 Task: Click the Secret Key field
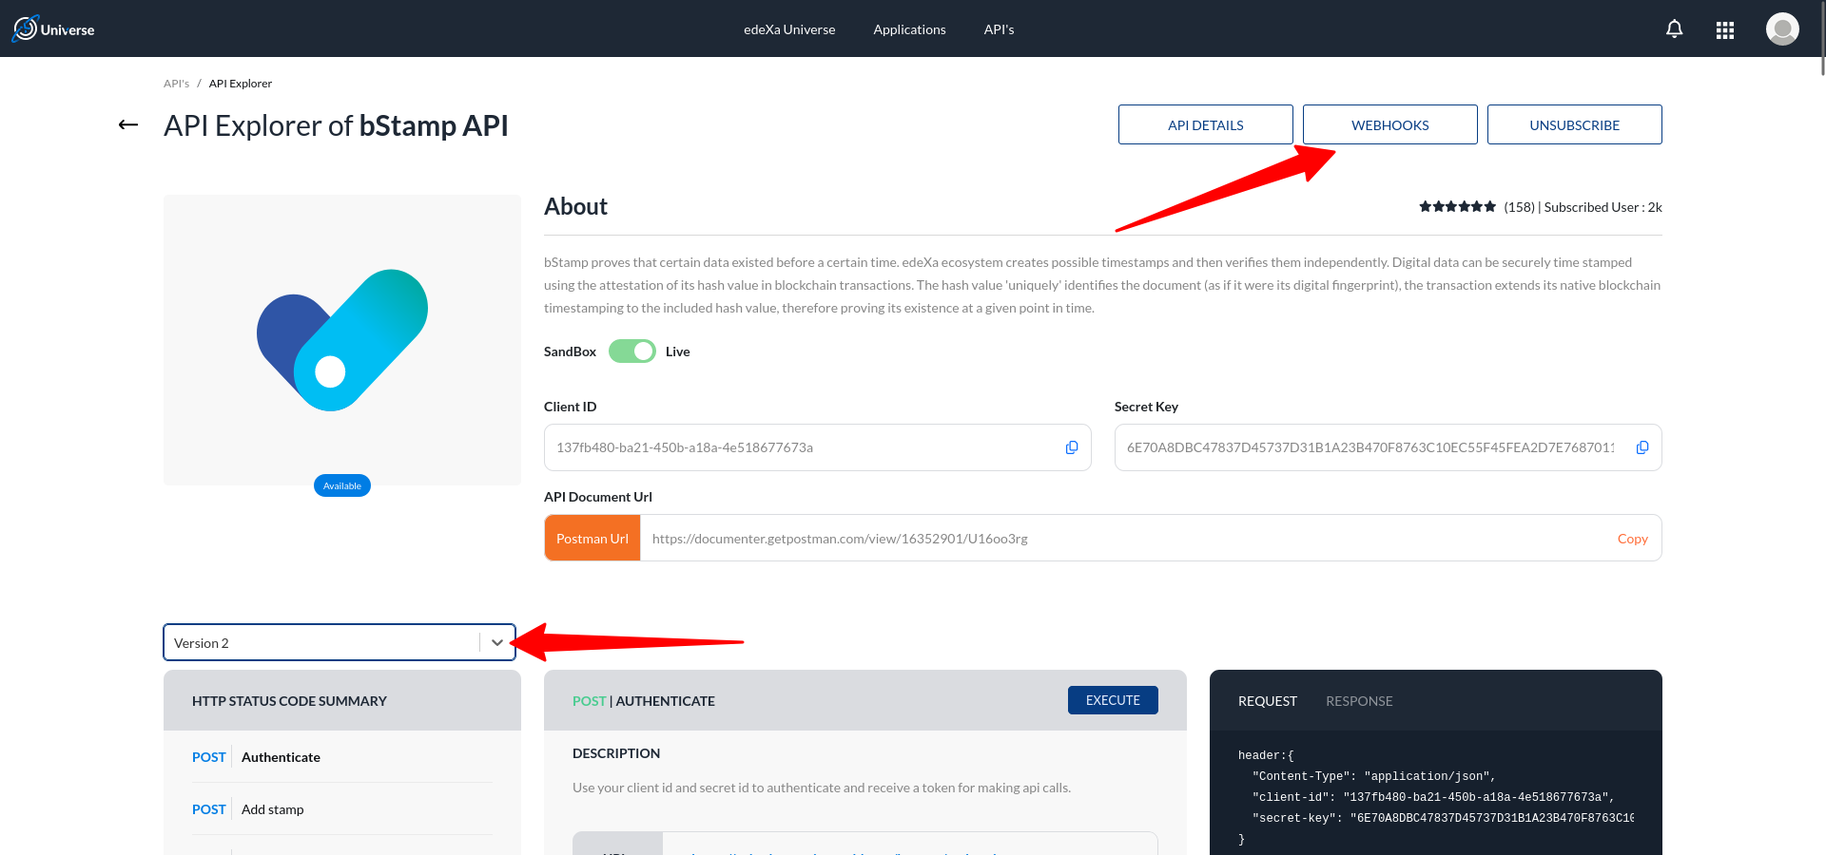1389,447
